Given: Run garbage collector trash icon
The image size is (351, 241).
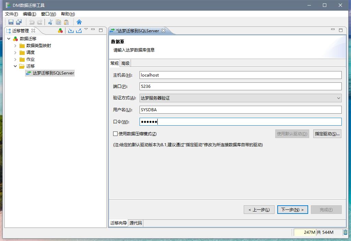Looking at the screenshot, I should coord(346,232).
